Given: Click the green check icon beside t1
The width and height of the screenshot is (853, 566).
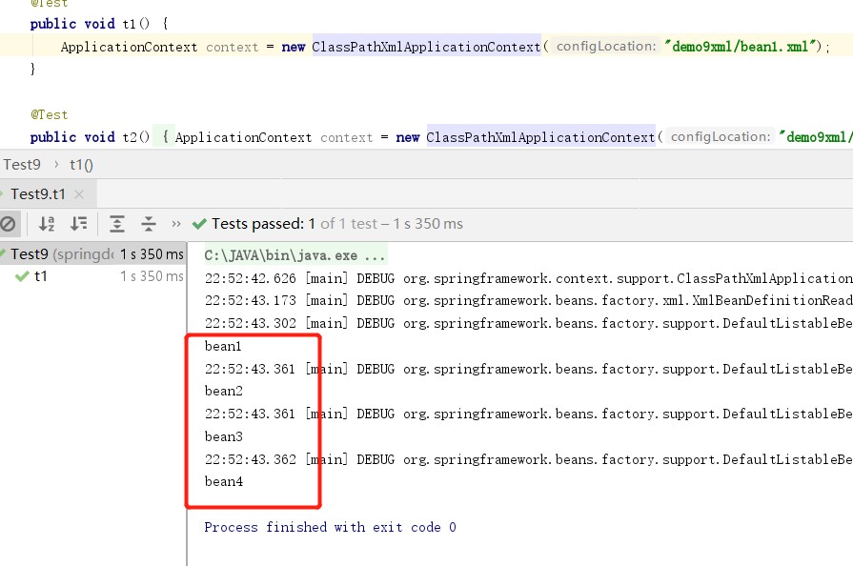Looking at the screenshot, I should click(x=22, y=276).
